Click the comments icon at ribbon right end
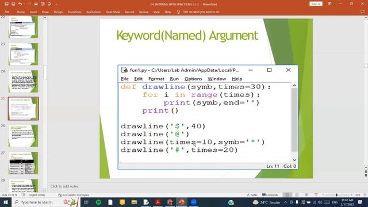 click(362, 11)
